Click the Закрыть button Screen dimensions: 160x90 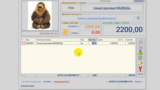point(138,82)
